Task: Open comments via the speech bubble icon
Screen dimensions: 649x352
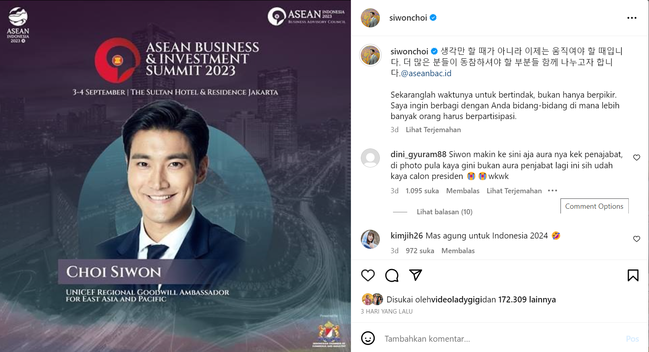Action: [x=392, y=275]
